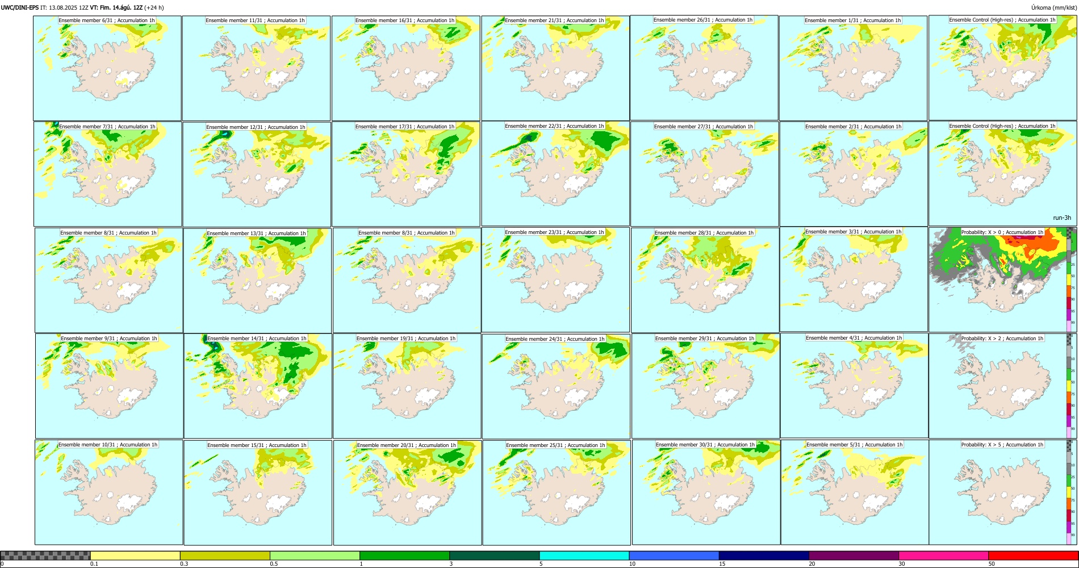
Task: Pick the navy 15–20 legend swatch
Action: [x=764, y=556]
